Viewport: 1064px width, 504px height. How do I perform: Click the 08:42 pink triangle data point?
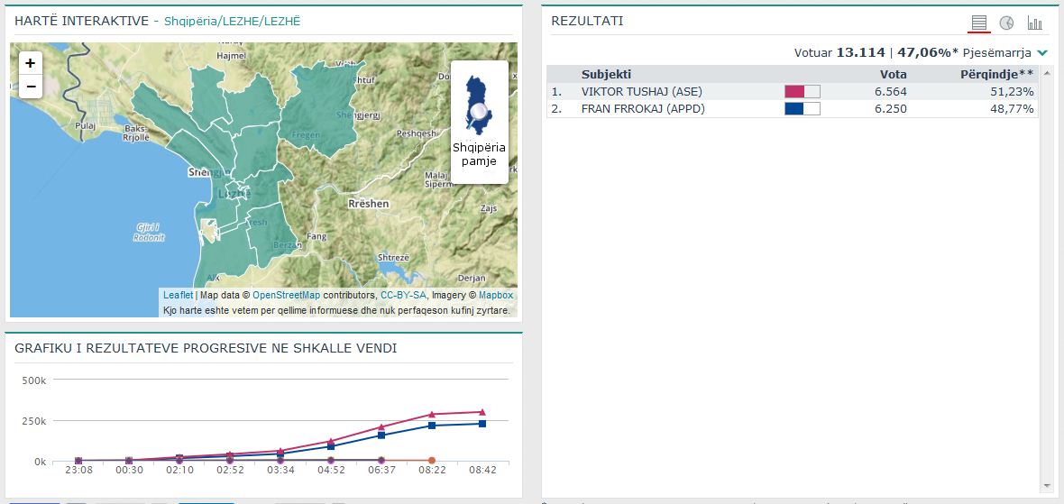click(x=482, y=412)
